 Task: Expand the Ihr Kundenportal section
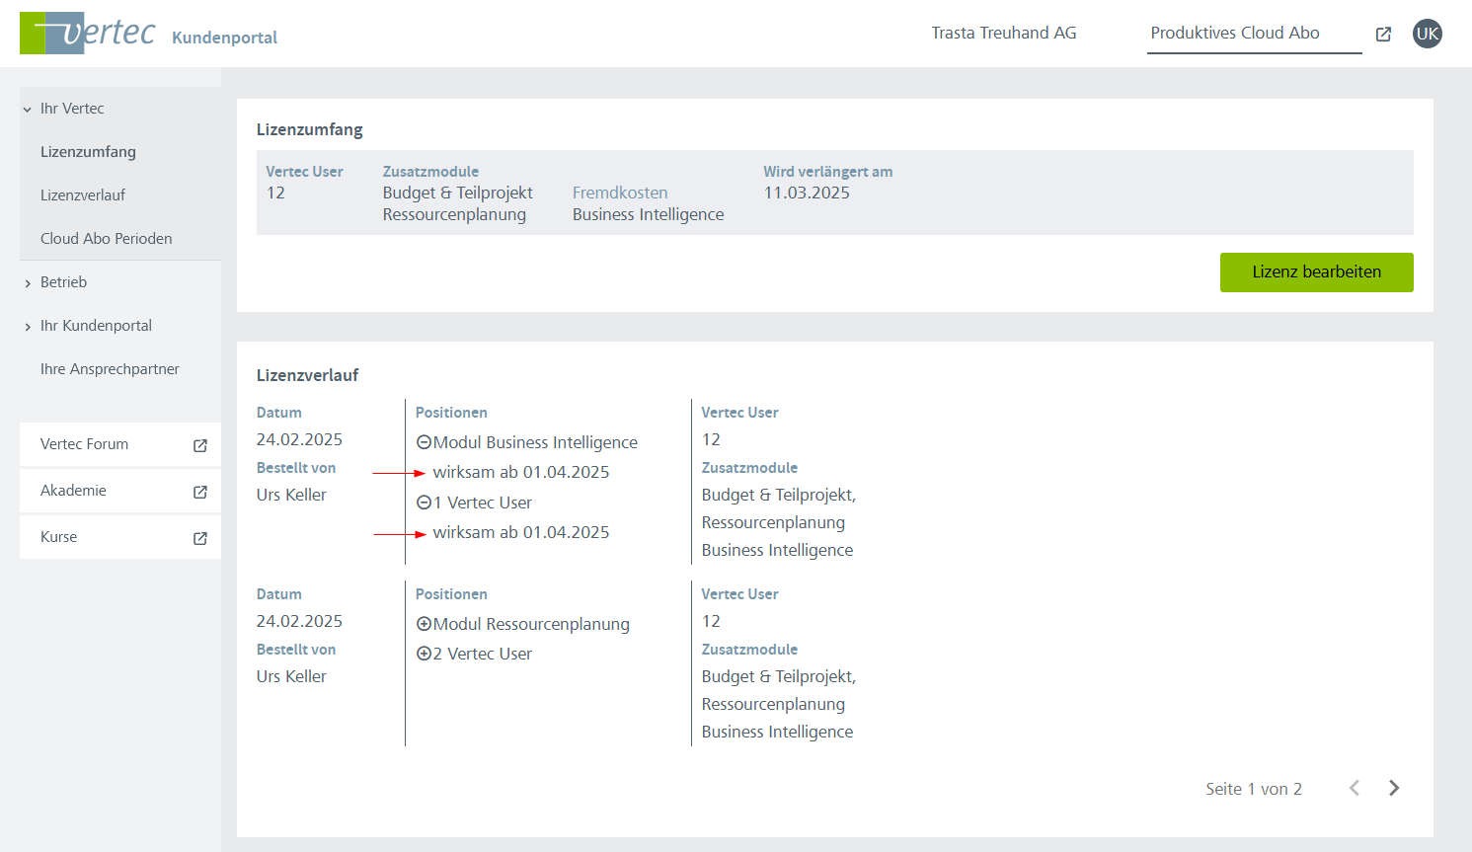pyautogui.click(x=28, y=327)
